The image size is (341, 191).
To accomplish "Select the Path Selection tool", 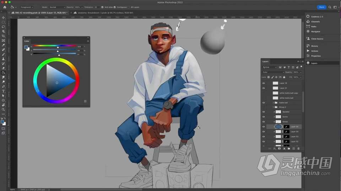I will 3,96.
